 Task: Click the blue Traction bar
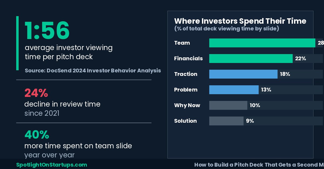pos(243,74)
